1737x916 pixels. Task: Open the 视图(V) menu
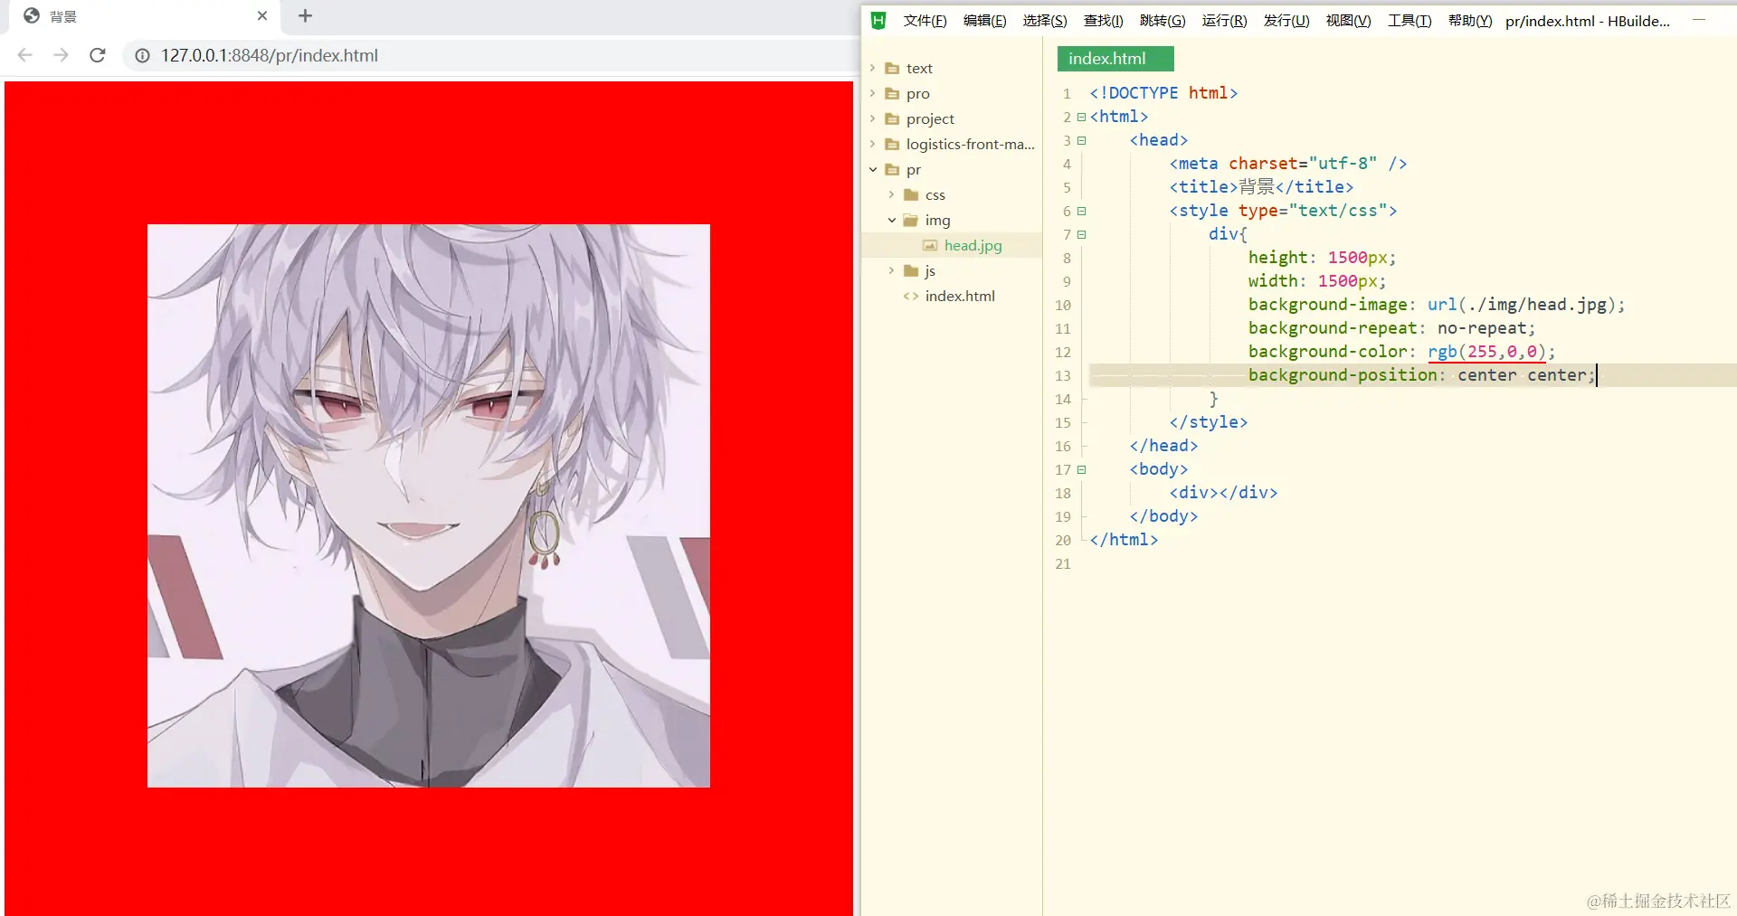pyautogui.click(x=1348, y=21)
